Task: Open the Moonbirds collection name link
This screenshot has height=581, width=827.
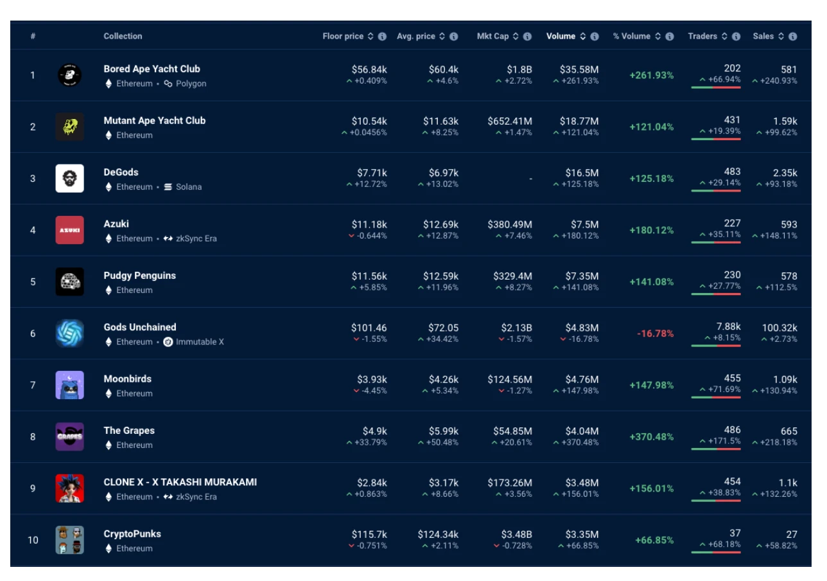Action: pos(127,379)
